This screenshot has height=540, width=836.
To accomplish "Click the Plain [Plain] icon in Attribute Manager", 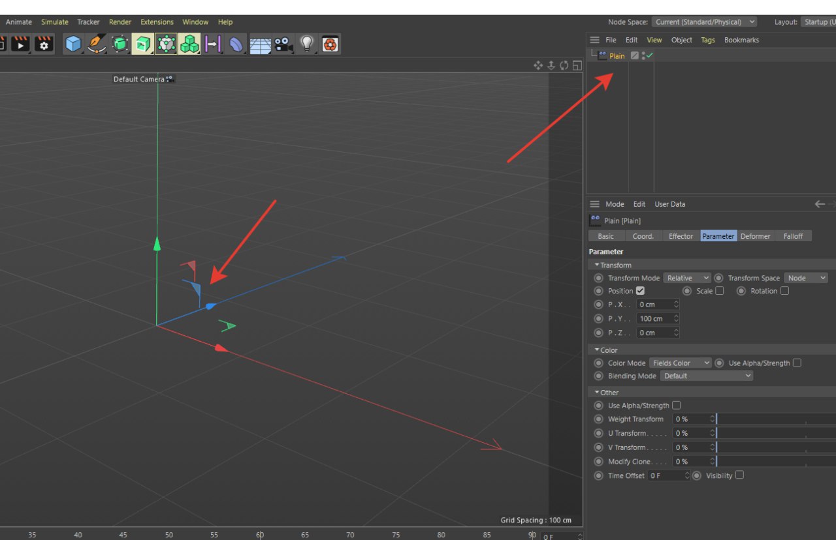I will (x=595, y=220).
